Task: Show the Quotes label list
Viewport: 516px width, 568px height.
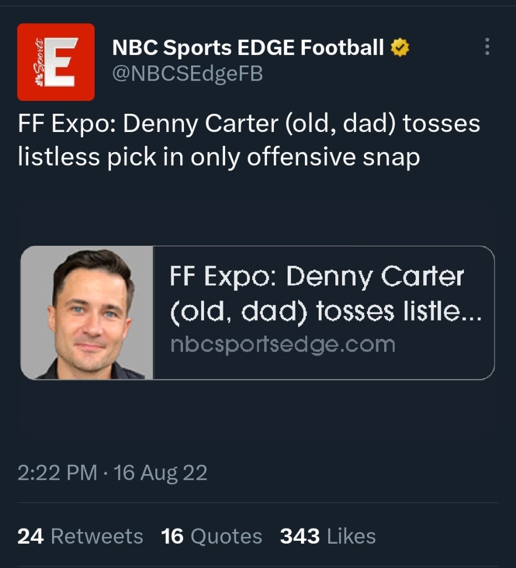Action: click(226, 536)
